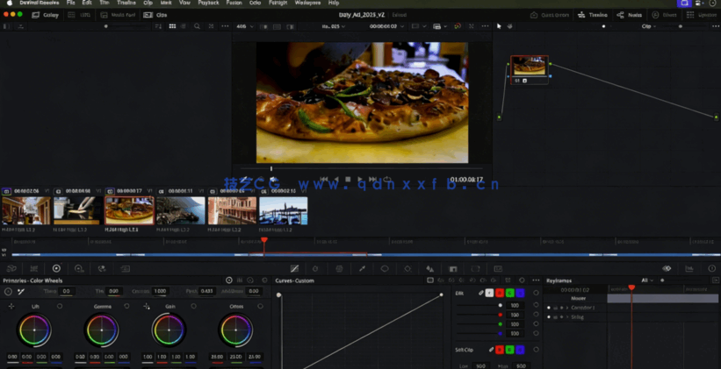
Task: Click the stop playback button
Action: (348, 180)
